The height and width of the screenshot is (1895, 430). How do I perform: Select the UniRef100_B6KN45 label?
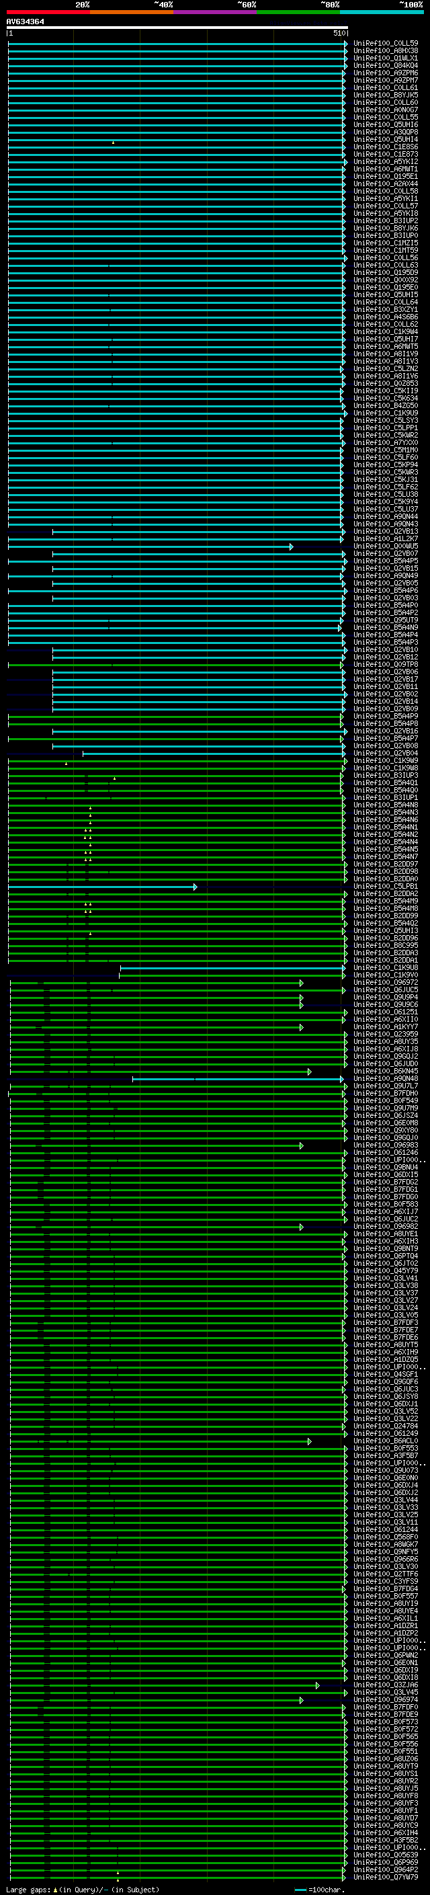(x=386, y=1071)
